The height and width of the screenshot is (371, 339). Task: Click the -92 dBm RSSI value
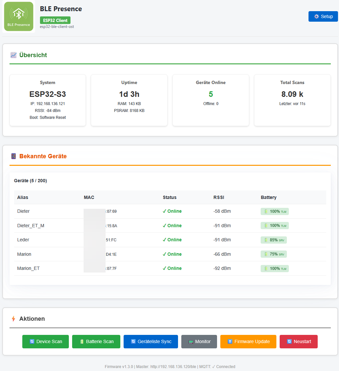[x=222, y=268]
